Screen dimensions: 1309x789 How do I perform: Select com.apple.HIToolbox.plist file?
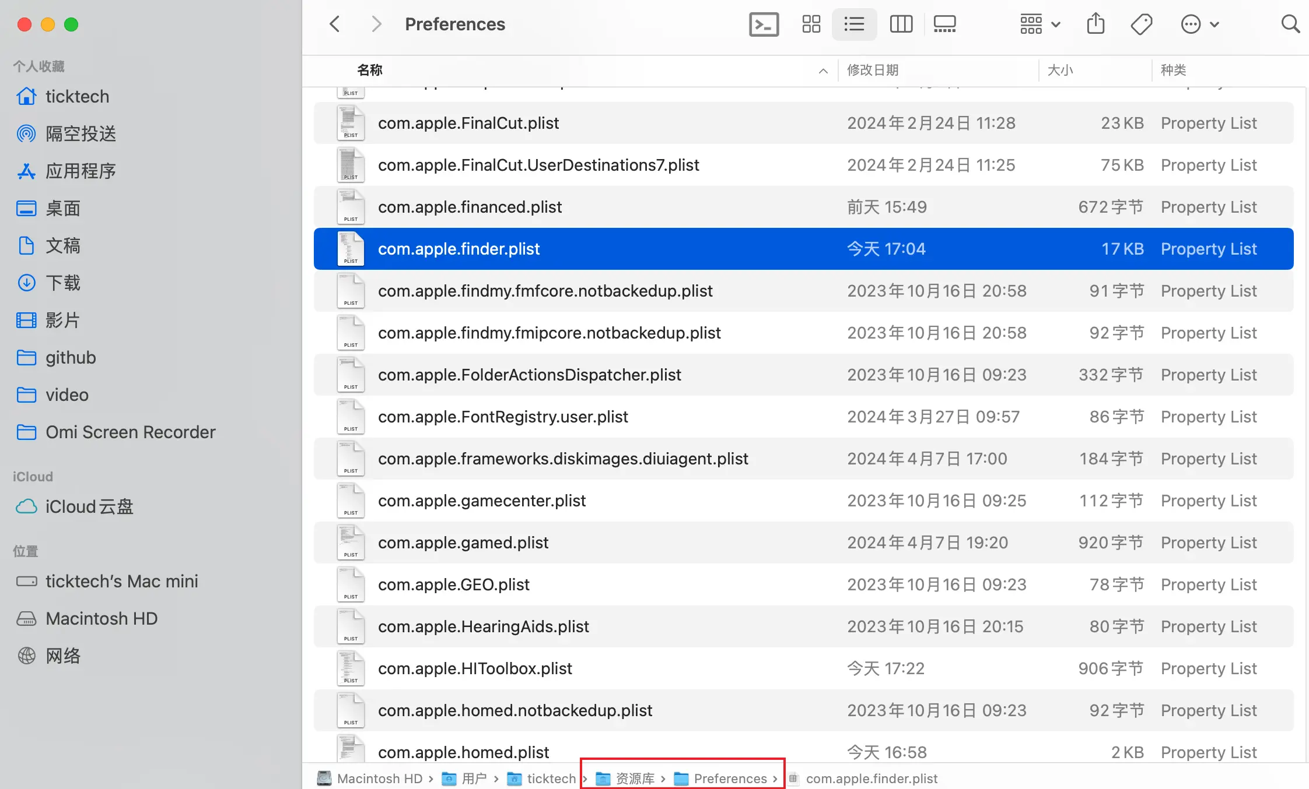tap(804, 668)
